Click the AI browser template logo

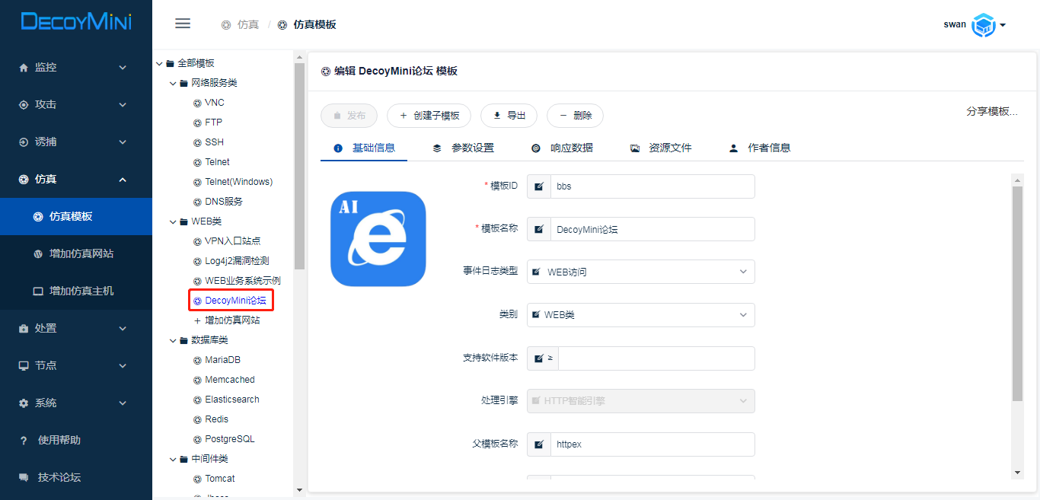(378, 239)
